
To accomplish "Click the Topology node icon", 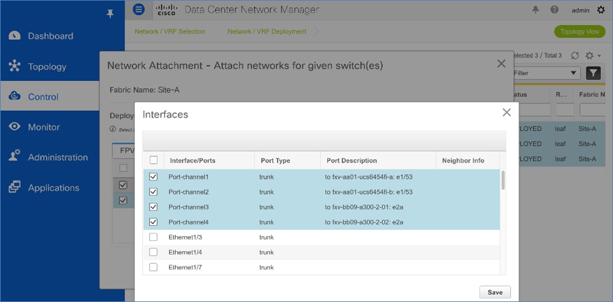I will [x=15, y=66].
